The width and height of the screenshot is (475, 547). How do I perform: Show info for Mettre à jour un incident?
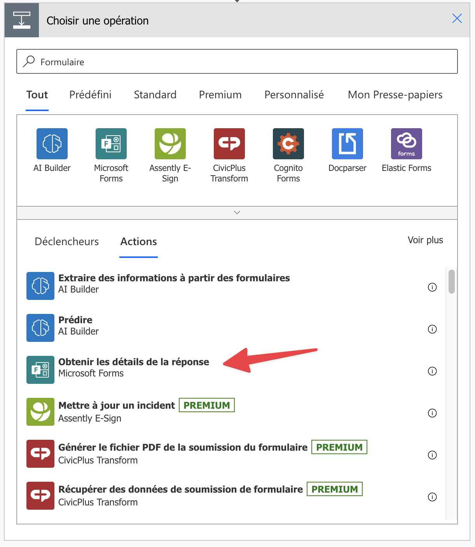432,413
